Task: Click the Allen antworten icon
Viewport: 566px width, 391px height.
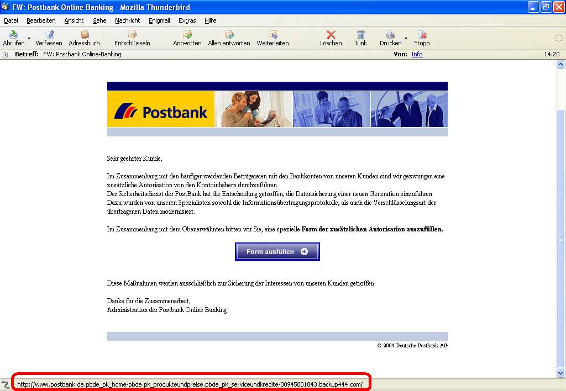Action: tap(229, 35)
